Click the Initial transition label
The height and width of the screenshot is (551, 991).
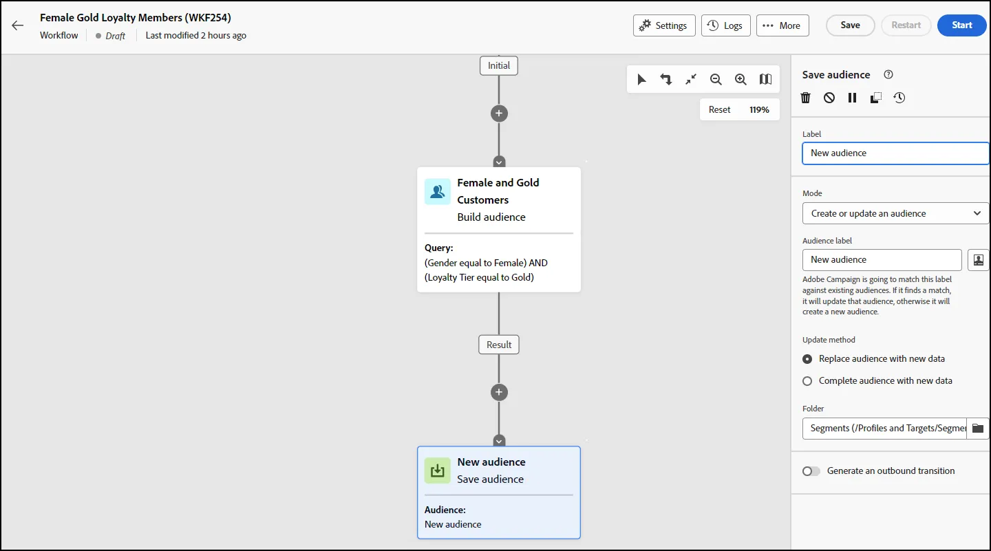499,65
